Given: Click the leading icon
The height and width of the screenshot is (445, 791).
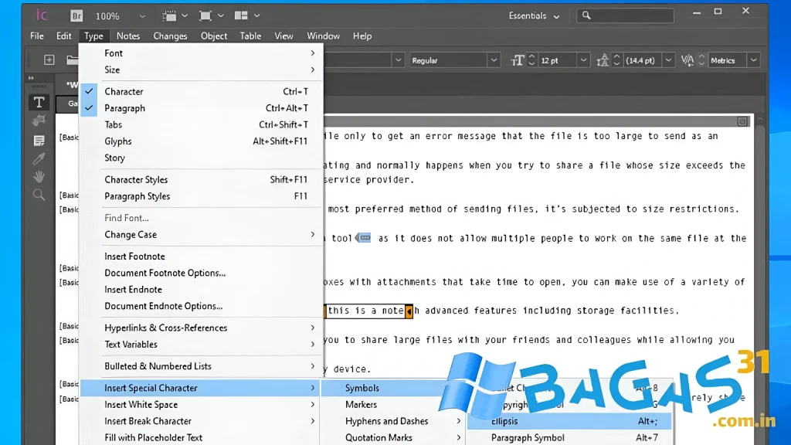Looking at the screenshot, I should [603, 60].
